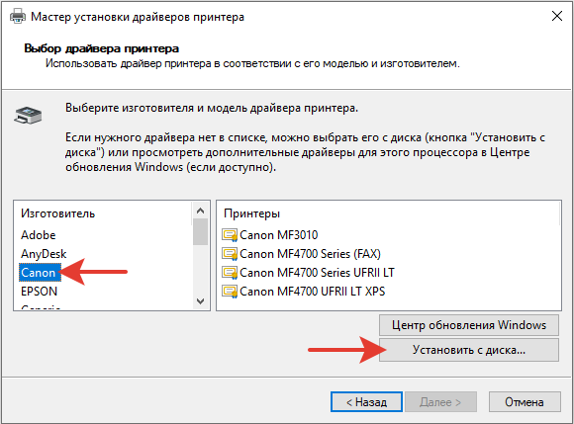Go back with the Назад button

366,402
